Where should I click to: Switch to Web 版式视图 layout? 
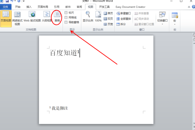(32, 17)
